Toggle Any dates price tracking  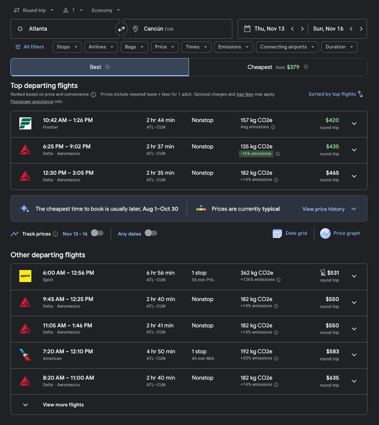[x=151, y=233]
